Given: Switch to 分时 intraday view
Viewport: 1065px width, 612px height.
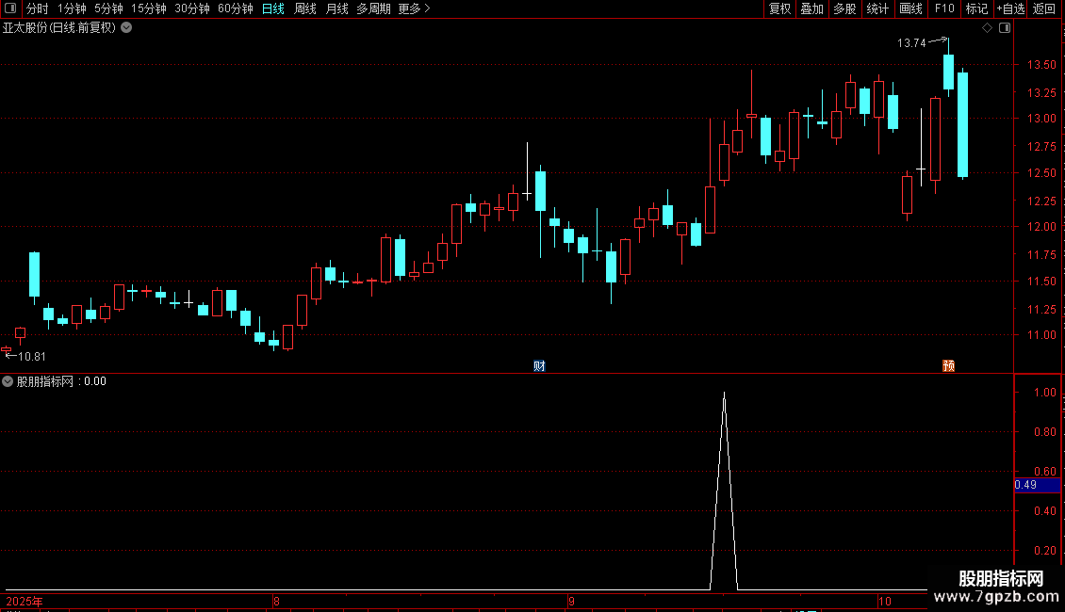Looking at the screenshot, I should pyautogui.click(x=38, y=8).
